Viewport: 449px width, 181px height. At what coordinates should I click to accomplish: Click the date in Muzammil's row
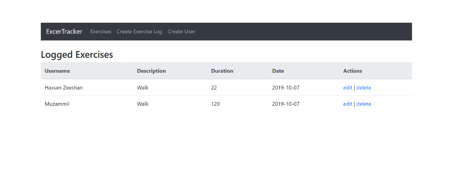tap(286, 104)
